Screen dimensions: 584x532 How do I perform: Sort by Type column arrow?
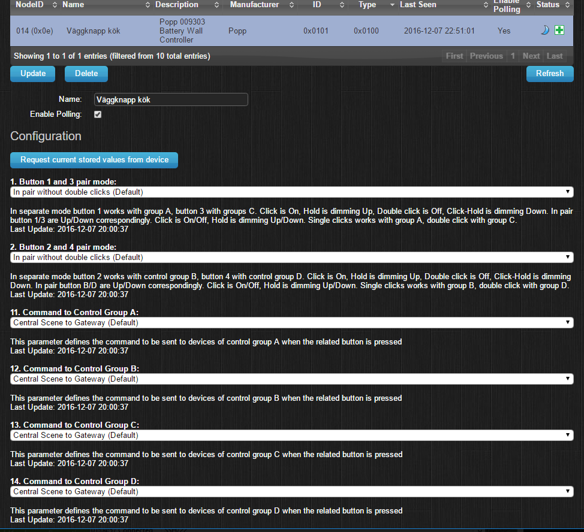tap(392, 5)
